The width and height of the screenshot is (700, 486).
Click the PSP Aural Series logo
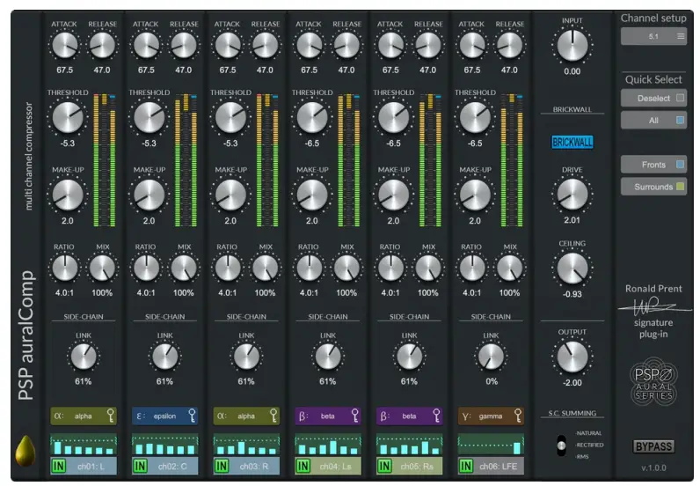653,381
